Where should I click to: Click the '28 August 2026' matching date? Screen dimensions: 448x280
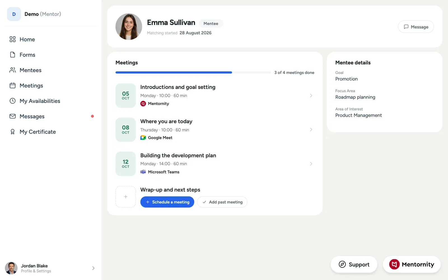click(x=195, y=33)
